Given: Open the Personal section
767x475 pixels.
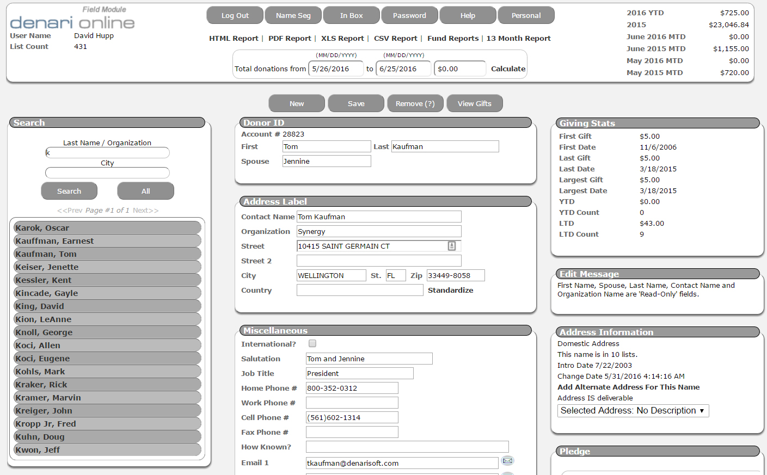Looking at the screenshot, I should (x=526, y=15).
